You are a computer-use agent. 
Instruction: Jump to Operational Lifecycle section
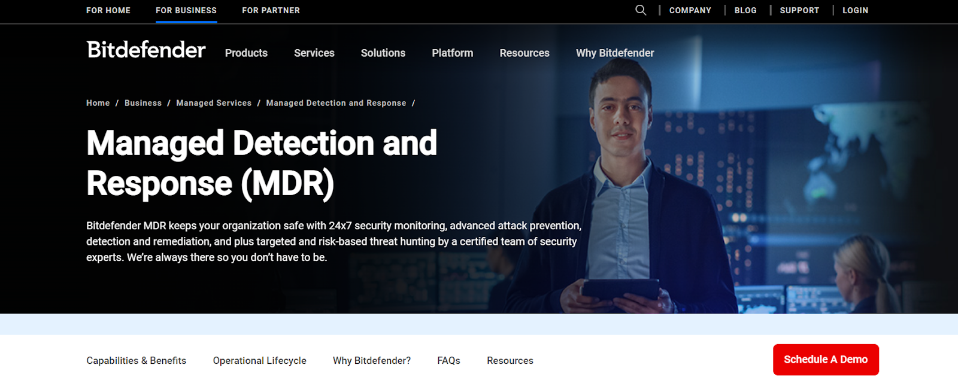(x=260, y=360)
